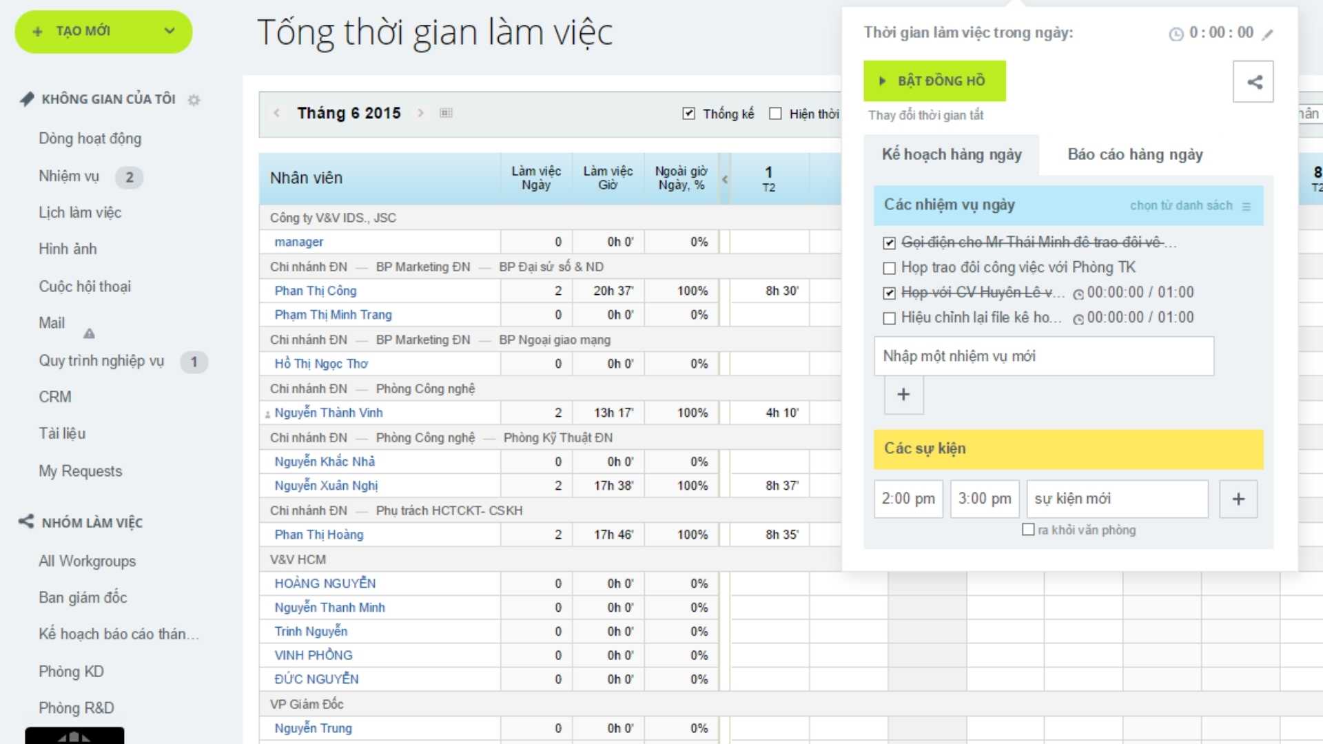The height and width of the screenshot is (744, 1323).
Task: Click the clock icon near 0:00:00 timer
Action: [1176, 34]
